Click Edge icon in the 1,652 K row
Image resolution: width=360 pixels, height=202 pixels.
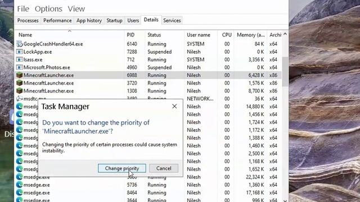[x=20, y=169]
